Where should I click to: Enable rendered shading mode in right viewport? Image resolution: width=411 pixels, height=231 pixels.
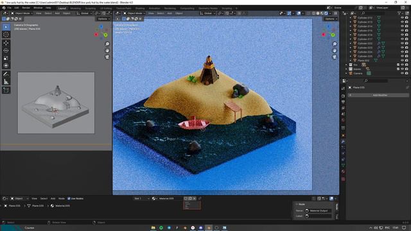point(326,13)
